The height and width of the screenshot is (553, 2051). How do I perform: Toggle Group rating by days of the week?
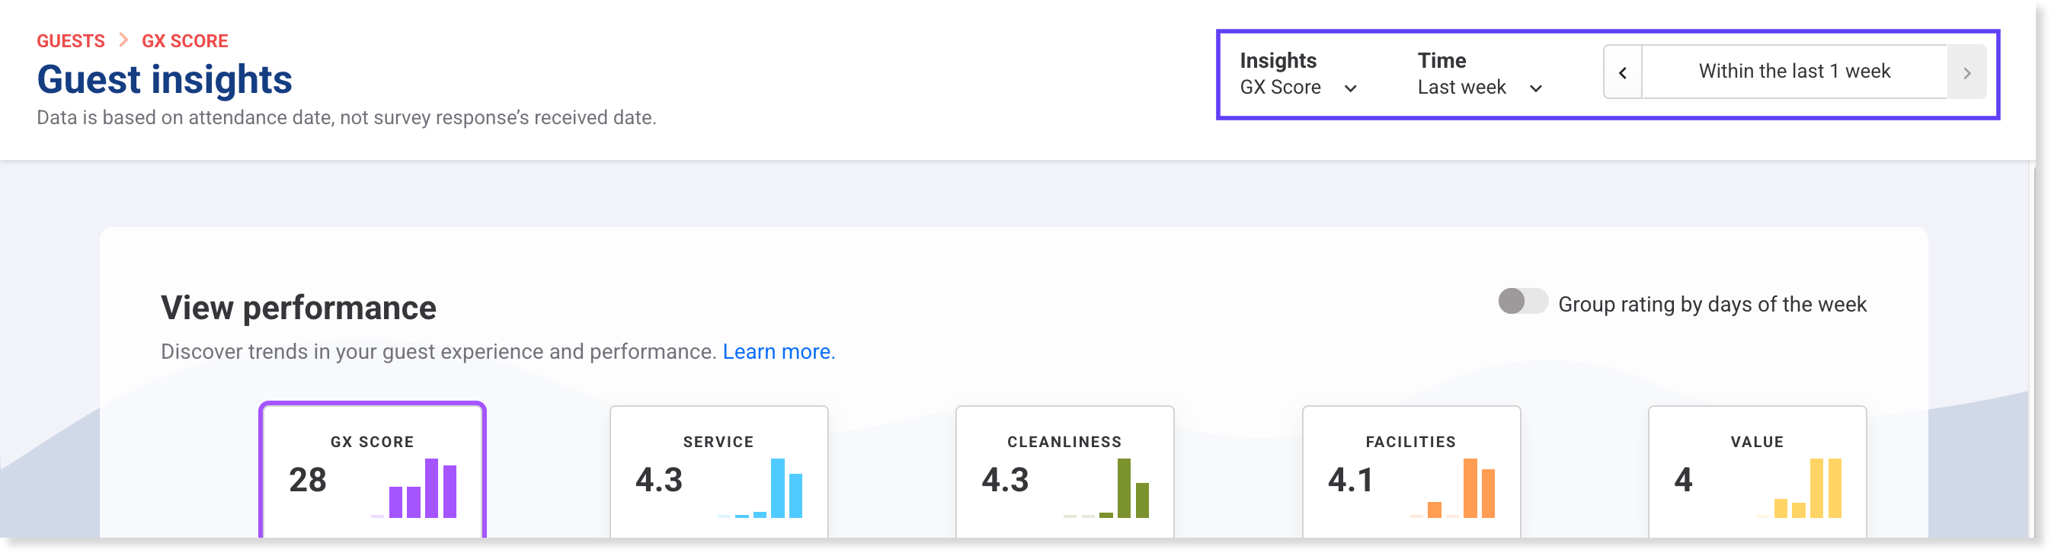pyautogui.click(x=1521, y=302)
